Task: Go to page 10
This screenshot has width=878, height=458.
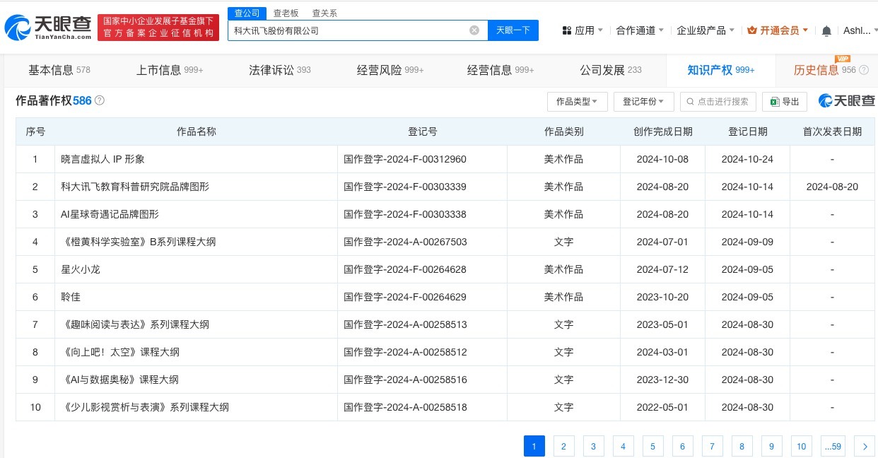Action: pos(801,446)
